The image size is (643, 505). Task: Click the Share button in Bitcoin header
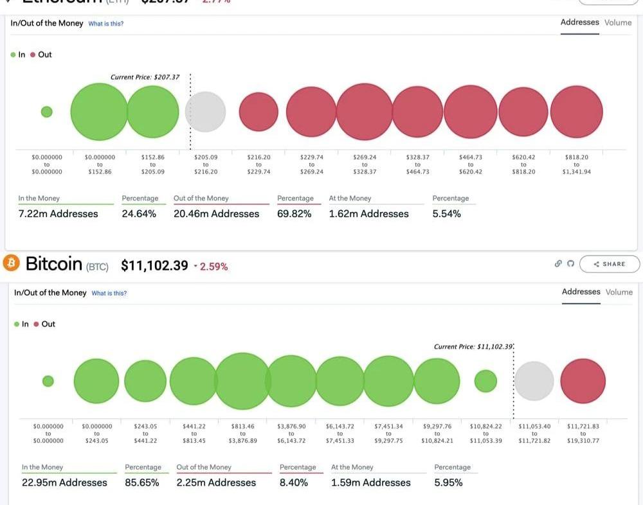tap(610, 264)
